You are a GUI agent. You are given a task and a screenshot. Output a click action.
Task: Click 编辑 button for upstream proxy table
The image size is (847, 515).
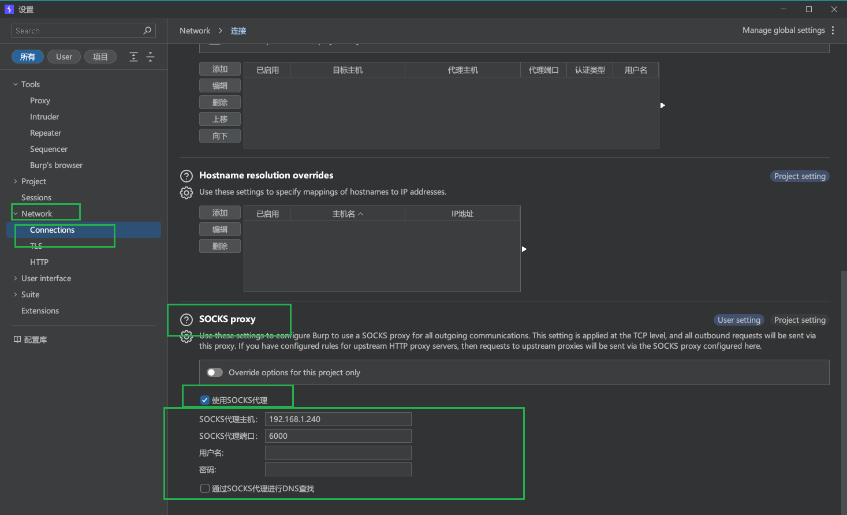(x=220, y=85)
